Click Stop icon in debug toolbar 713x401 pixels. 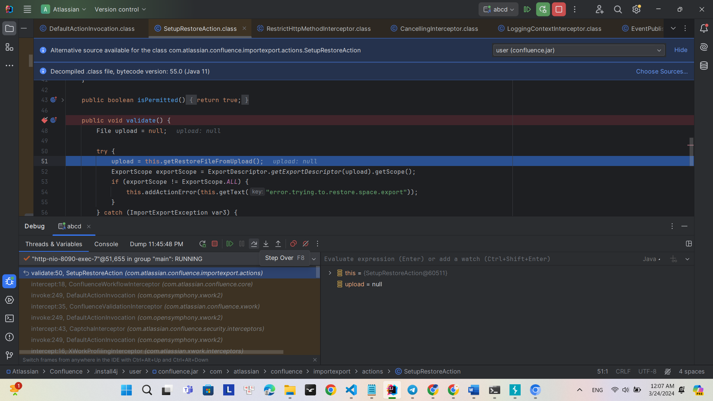click(x=215, y=244)
